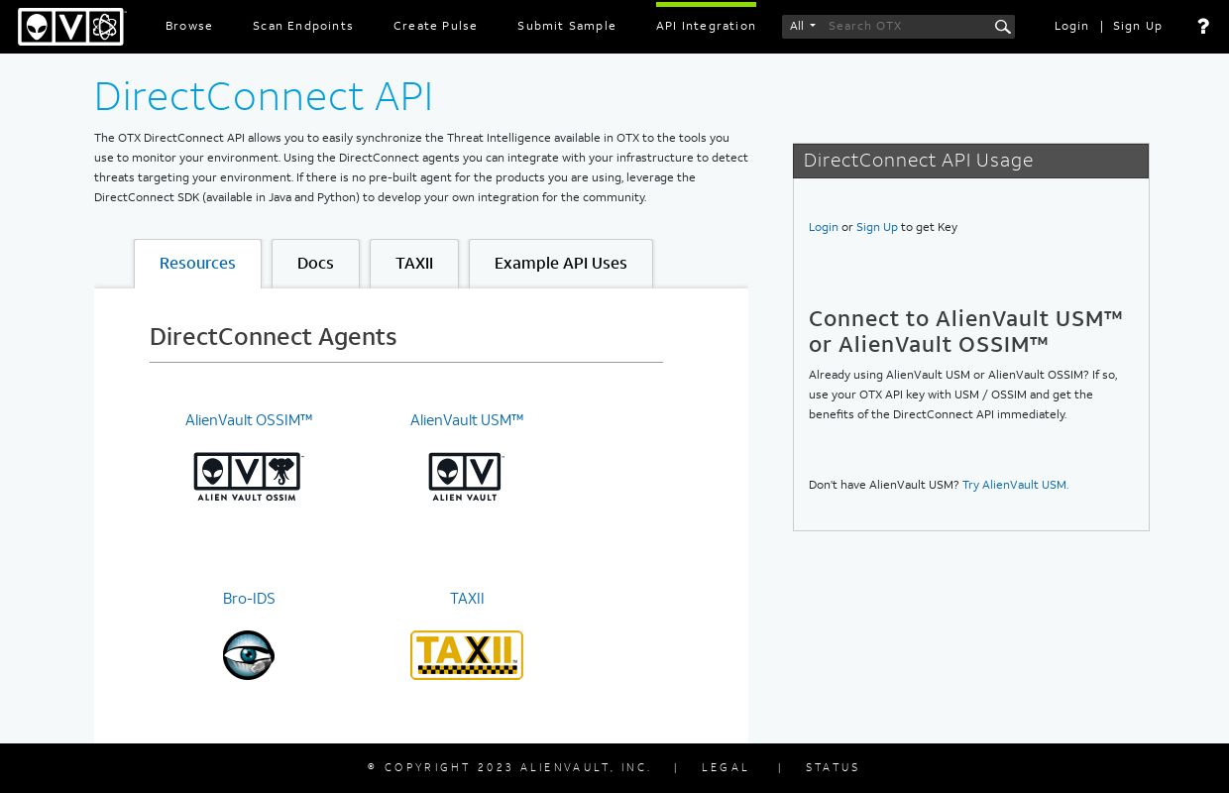Click the Connect to AlienVault USM heading

click(966, 331)
